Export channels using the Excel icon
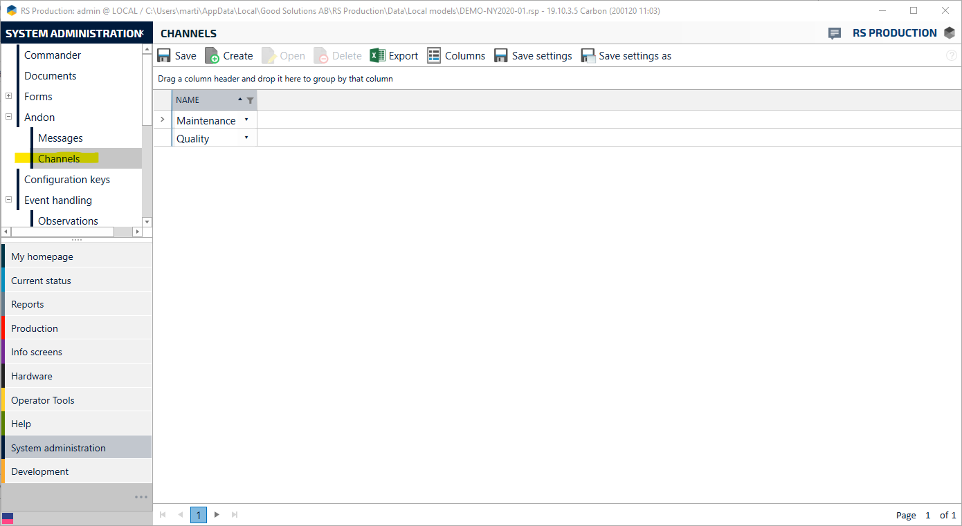The height and width of the screenshot is (526, 962). click(377, 56)
